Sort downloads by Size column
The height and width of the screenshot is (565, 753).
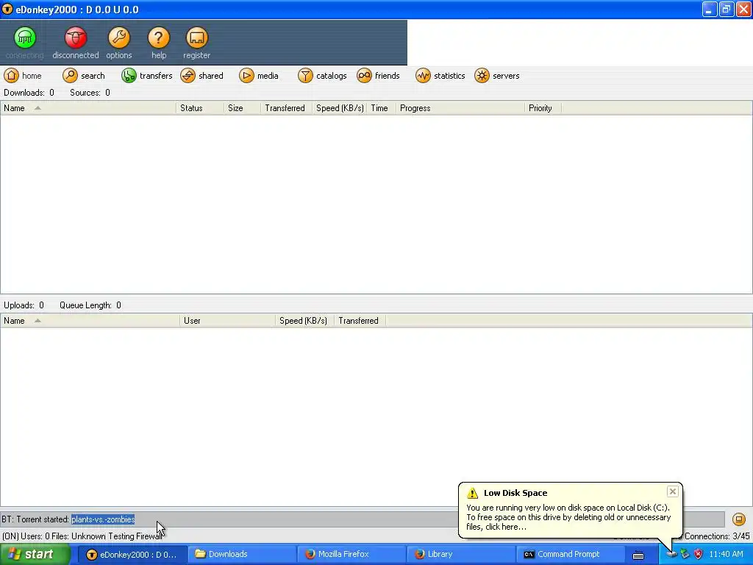tap(243, 108)
